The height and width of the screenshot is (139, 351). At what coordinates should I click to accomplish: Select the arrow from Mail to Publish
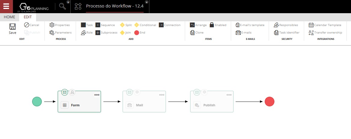point(178,102)
